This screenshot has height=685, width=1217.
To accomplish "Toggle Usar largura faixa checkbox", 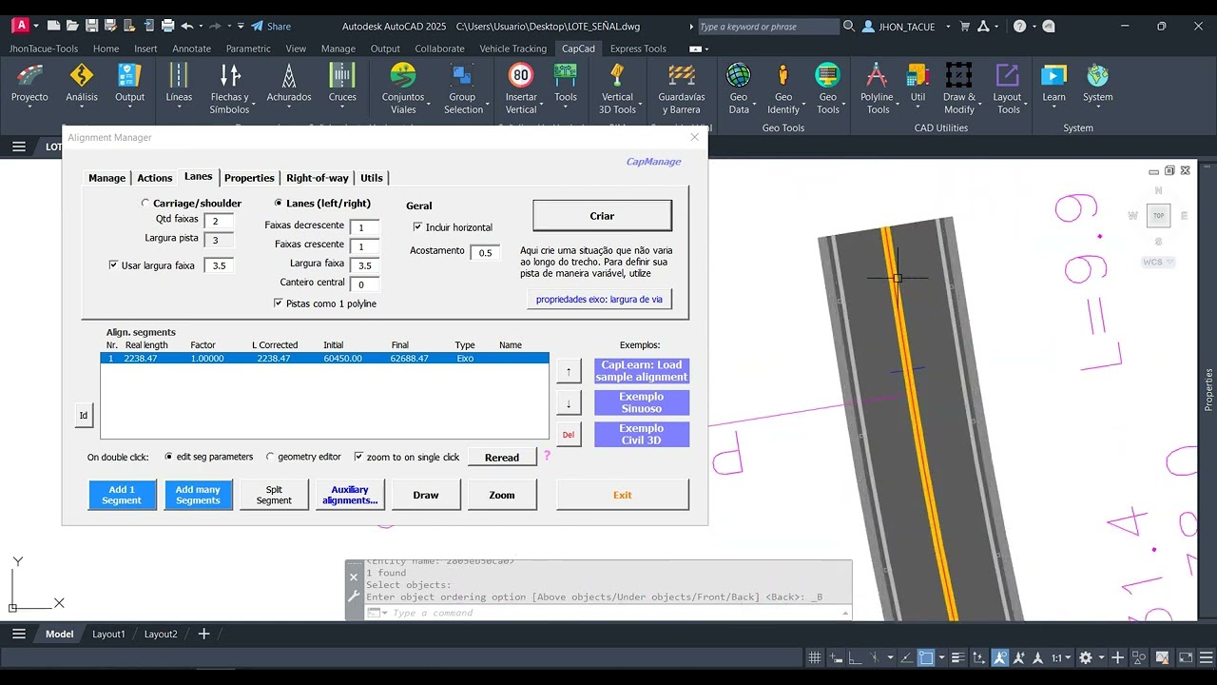I will 114,265.
